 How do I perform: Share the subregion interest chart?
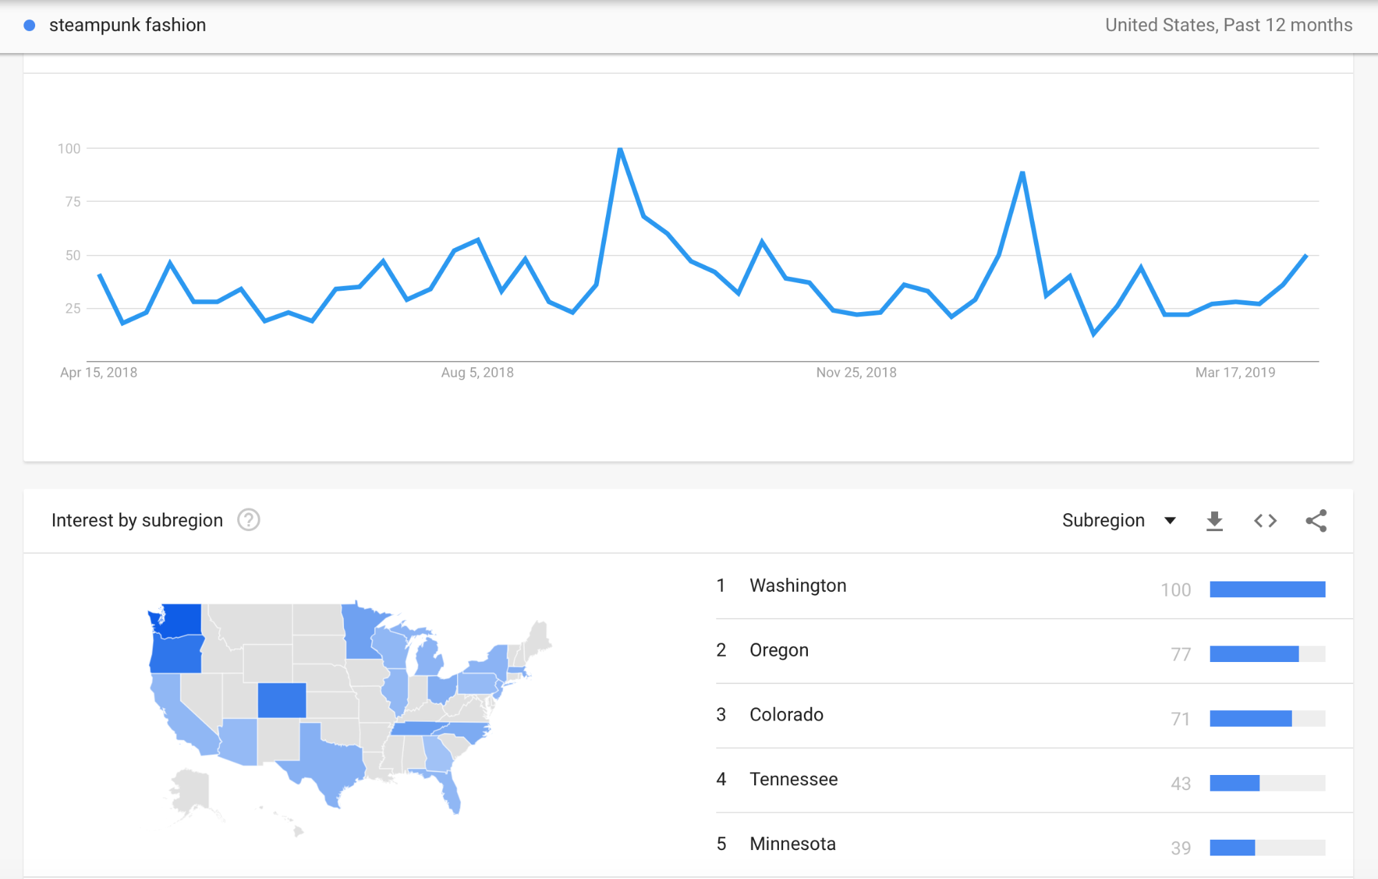[x=1316, y=521]
